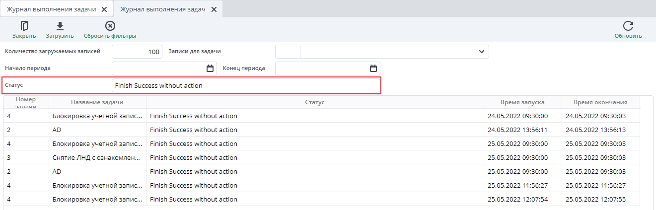The height and width of the screenshot is (210, 656).
Task: Open the Начало периода calendar picker
Action: [x=210, y=69]
